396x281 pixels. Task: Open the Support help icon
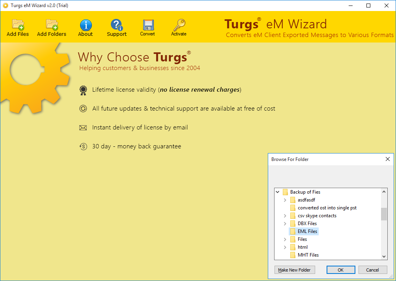[116, 25]
